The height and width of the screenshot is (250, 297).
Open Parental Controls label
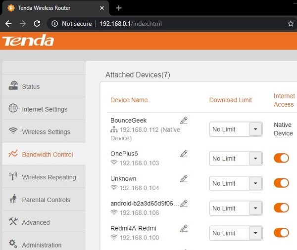(x=46, y=200)
